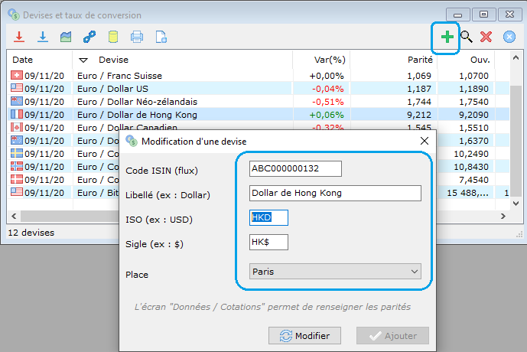
Task: Click the opening value 15 488,...
Action: click(x=467, y=193)
